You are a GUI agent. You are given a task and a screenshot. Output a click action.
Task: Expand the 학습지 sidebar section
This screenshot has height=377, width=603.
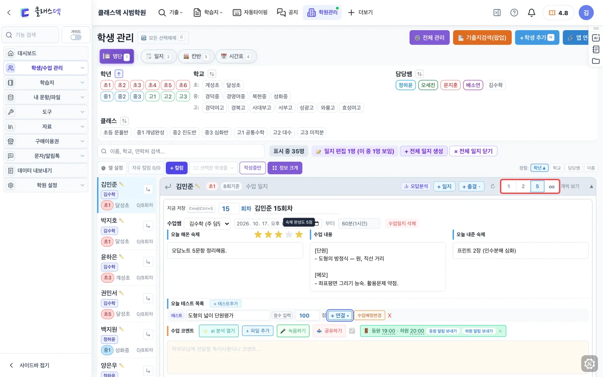click(46, 83)
